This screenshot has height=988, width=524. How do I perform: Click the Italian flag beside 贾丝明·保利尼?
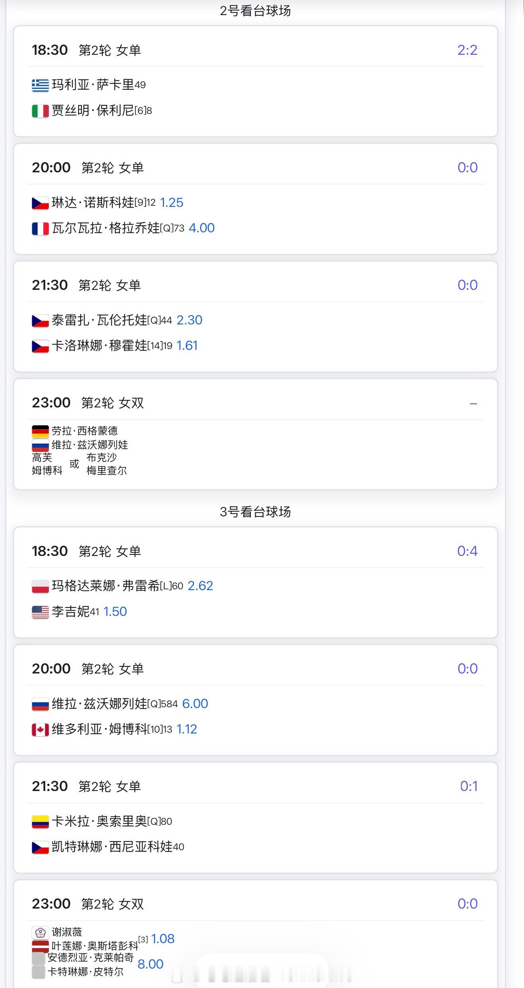40,111
